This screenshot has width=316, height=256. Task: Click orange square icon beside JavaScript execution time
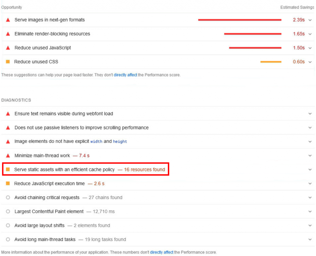(8, 184)
